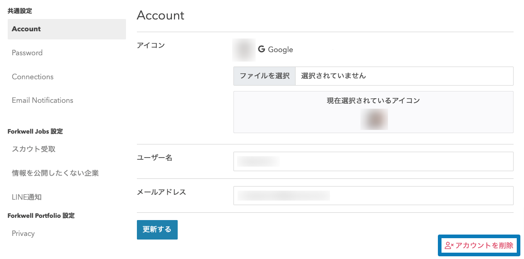The image size is (524, 259).
Task: Click the blurred avatar beside Google
Action: [x=244, y=50]
